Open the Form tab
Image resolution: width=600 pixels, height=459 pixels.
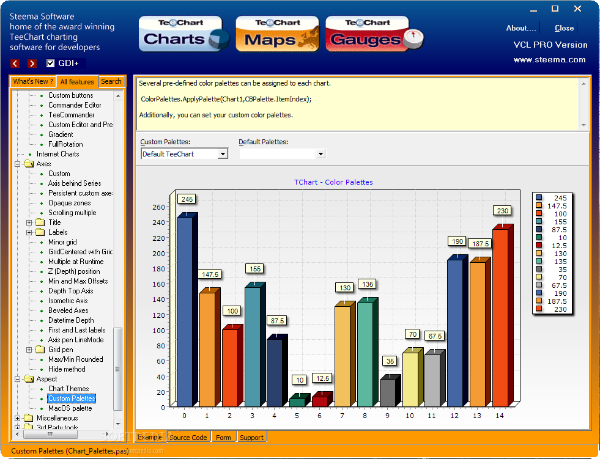[x=223, y=437]
